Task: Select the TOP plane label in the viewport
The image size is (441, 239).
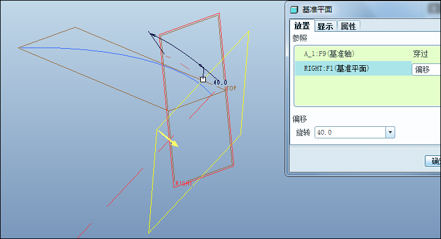Action: [230, 88]
